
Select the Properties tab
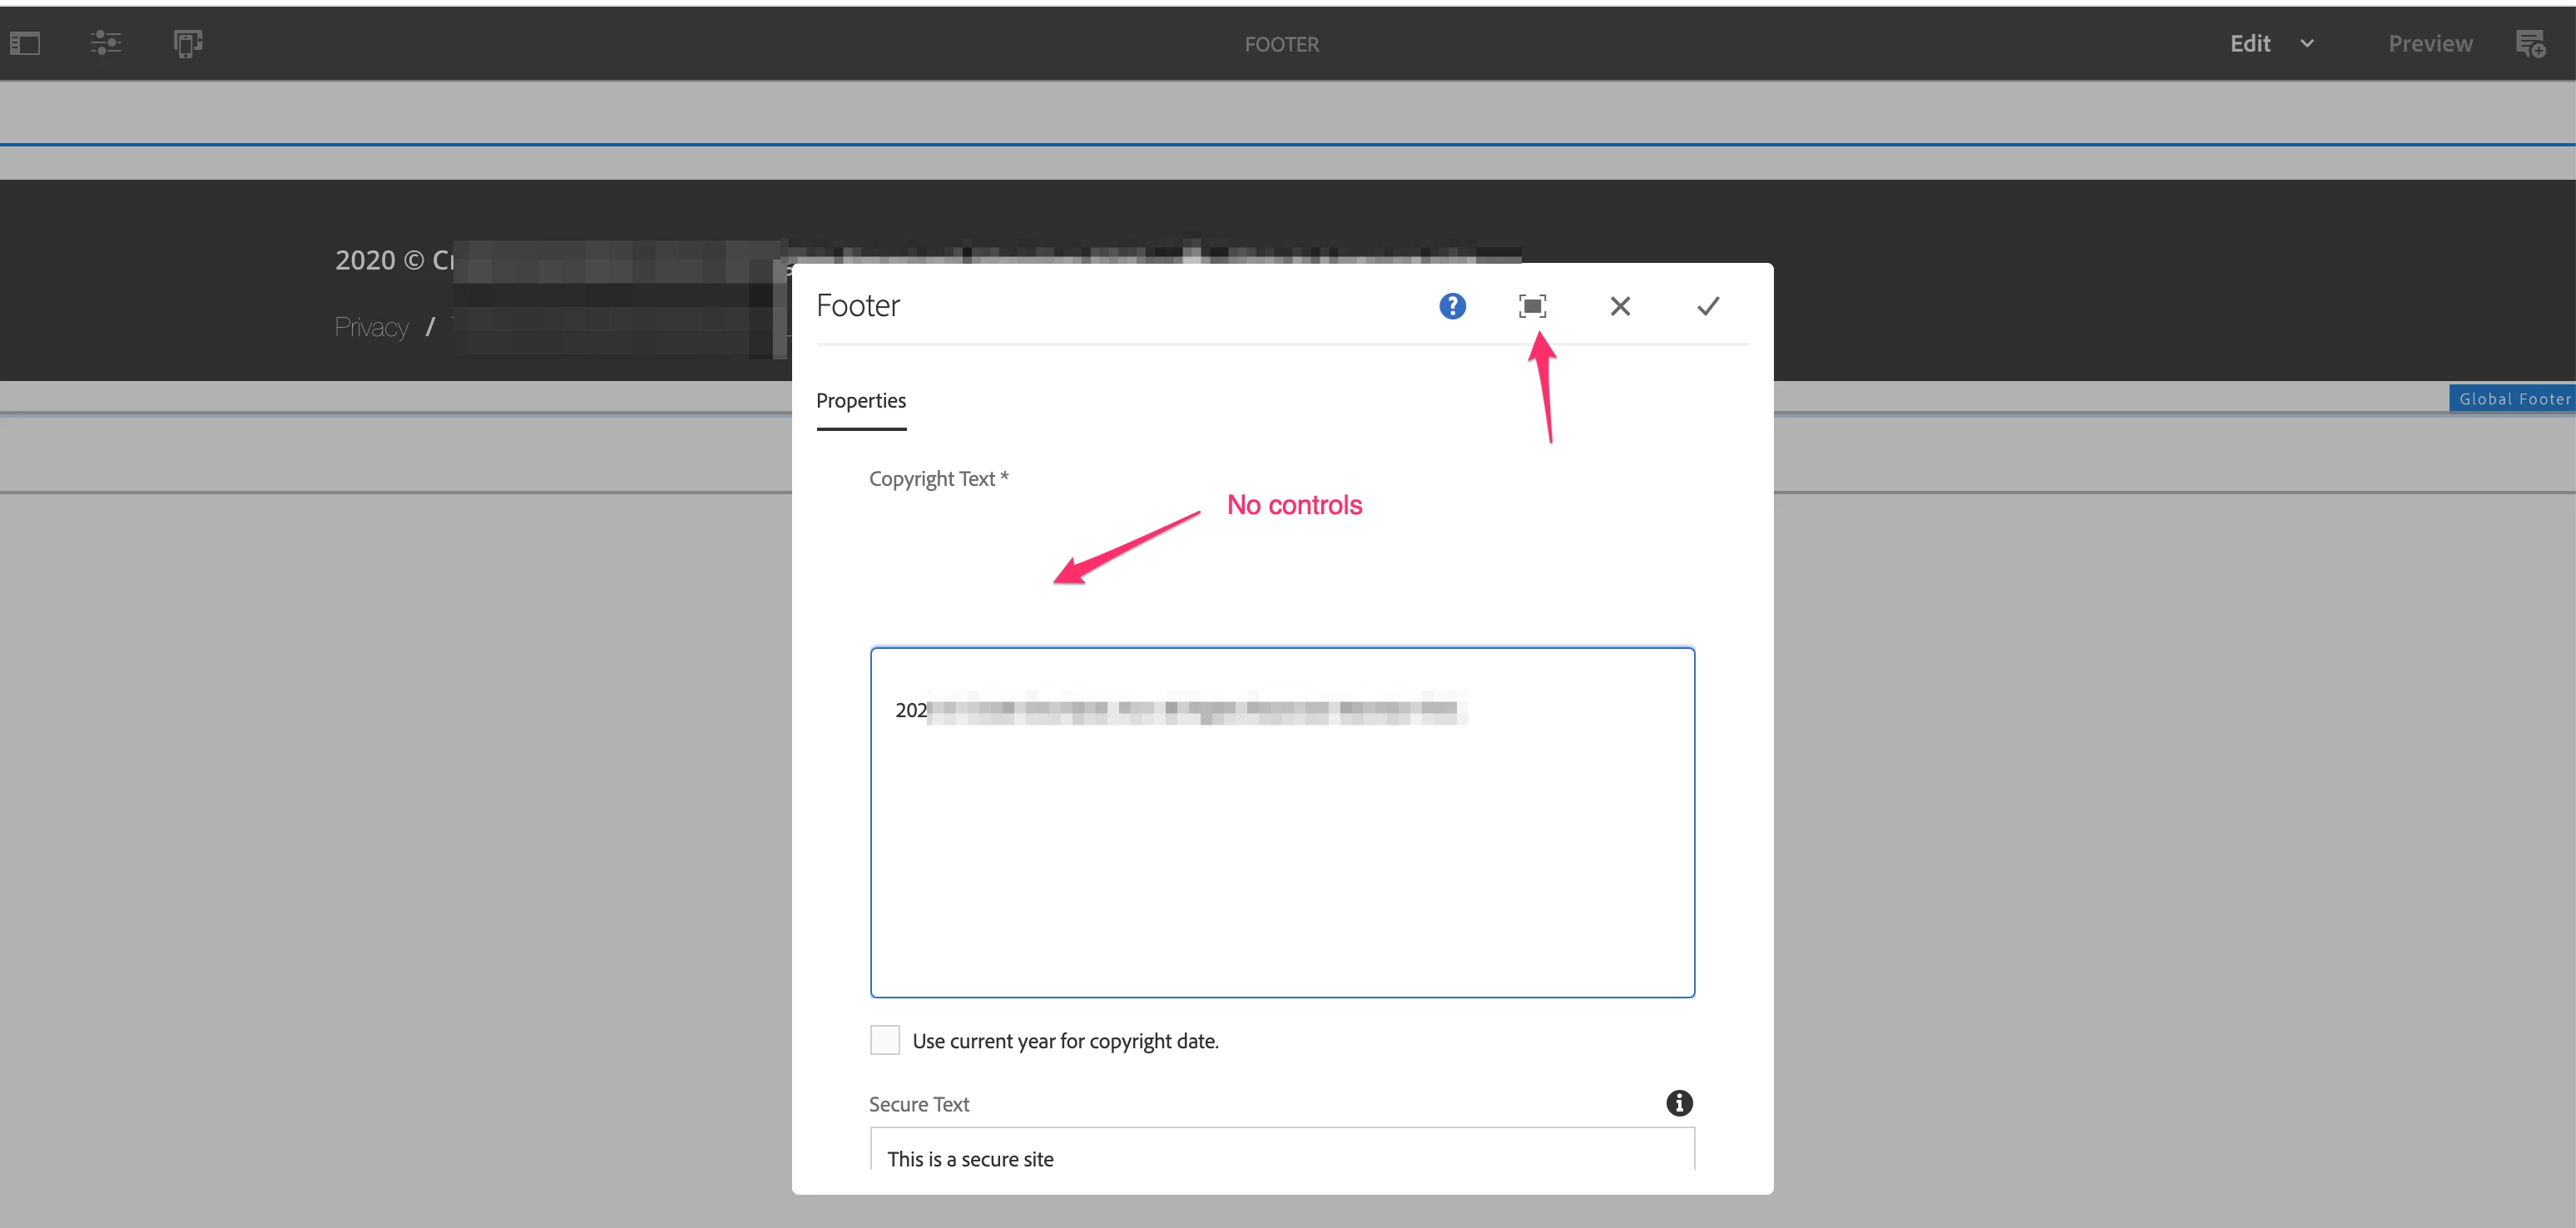861,401
